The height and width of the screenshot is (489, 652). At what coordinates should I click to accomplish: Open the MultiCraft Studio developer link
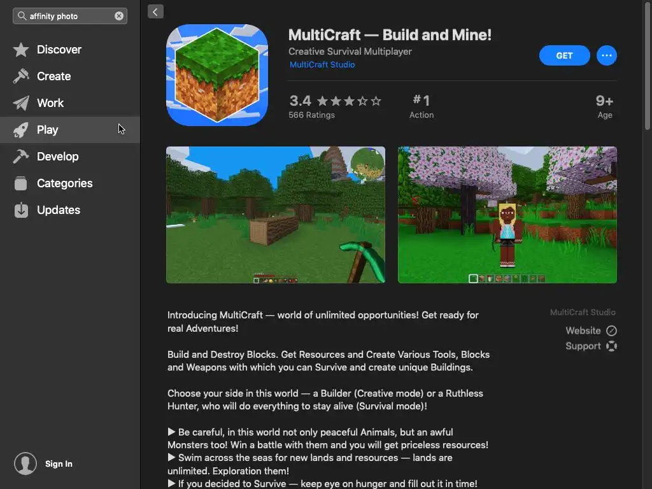click(x=322, y=65)
